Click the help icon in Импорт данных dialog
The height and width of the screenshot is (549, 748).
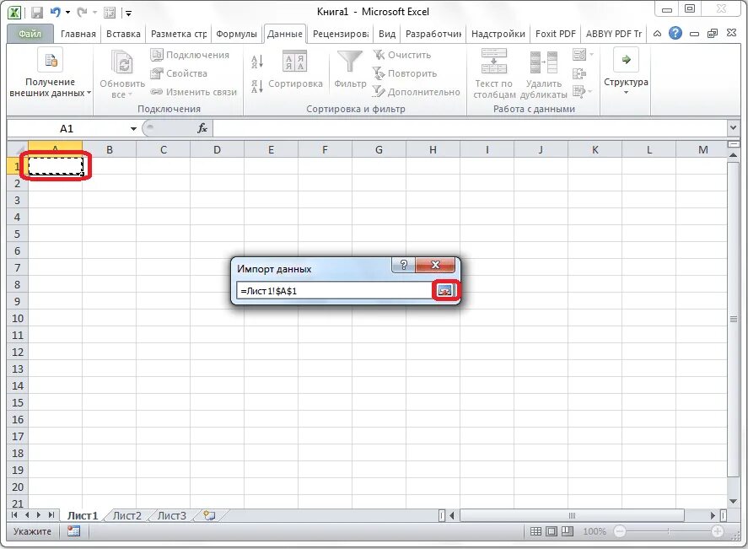point(403,265)
